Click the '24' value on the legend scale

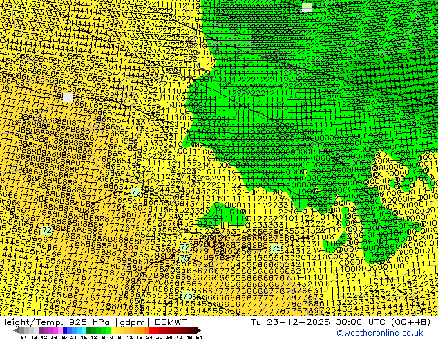tap(149, 337)
